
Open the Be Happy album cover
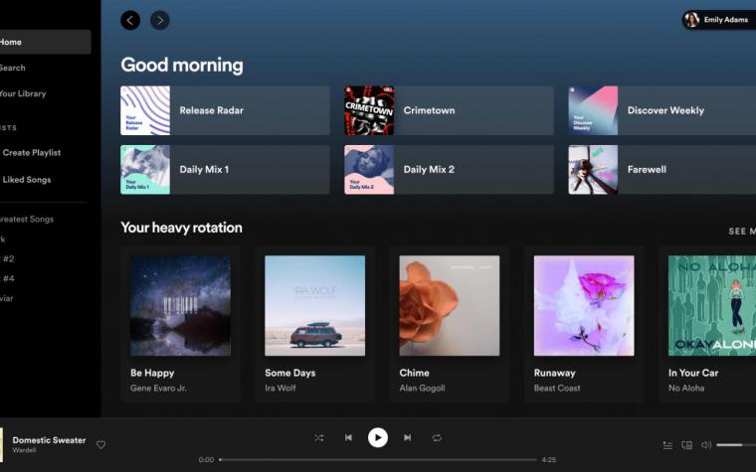point(180,306)
